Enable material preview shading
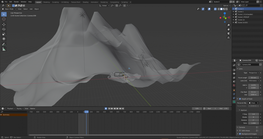This screenshot has width=263, height=139. pos(224,9)
